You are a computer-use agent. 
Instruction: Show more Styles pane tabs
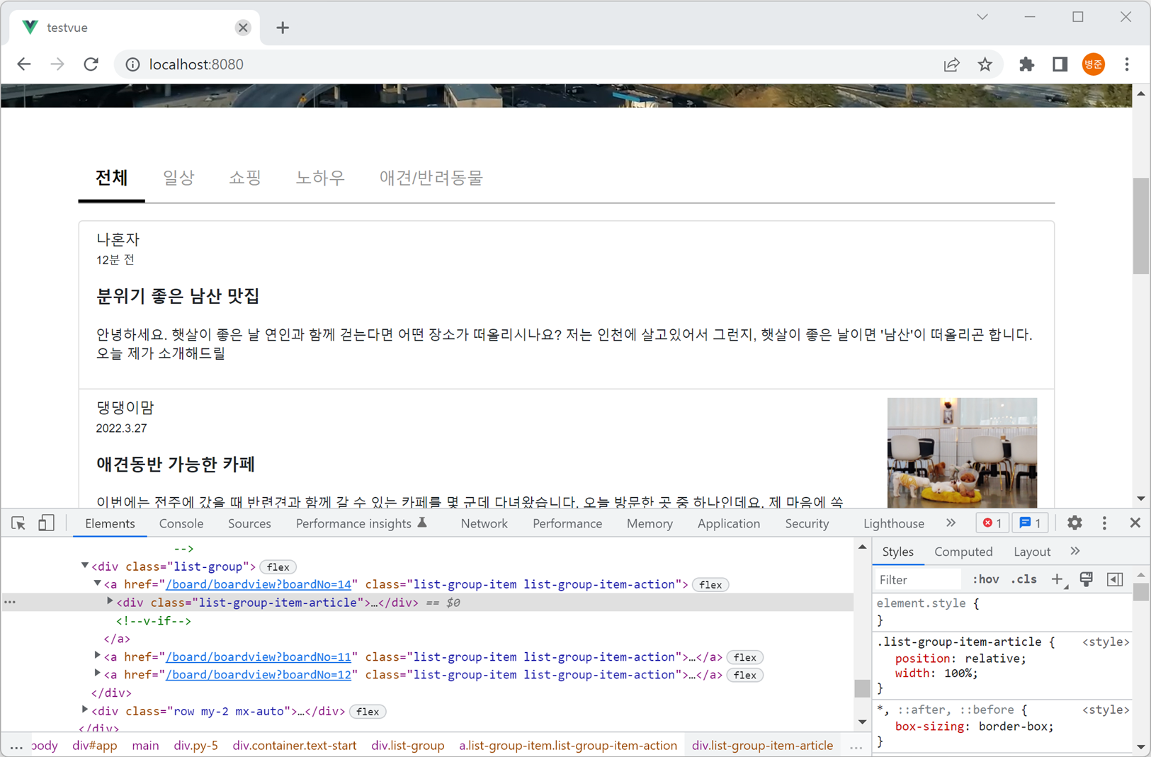(1075, 552)
